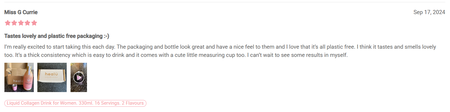Play the review video via play icon
This screenshot has height=112, width=450.
tap(79, 77)
